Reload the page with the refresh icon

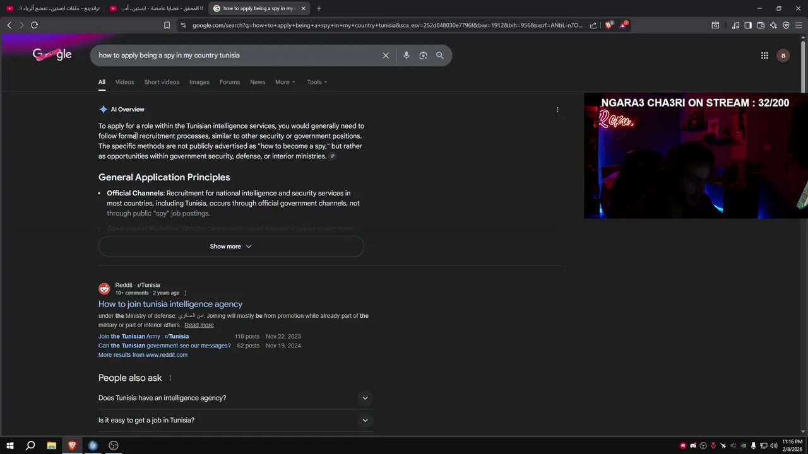(34, 25)
